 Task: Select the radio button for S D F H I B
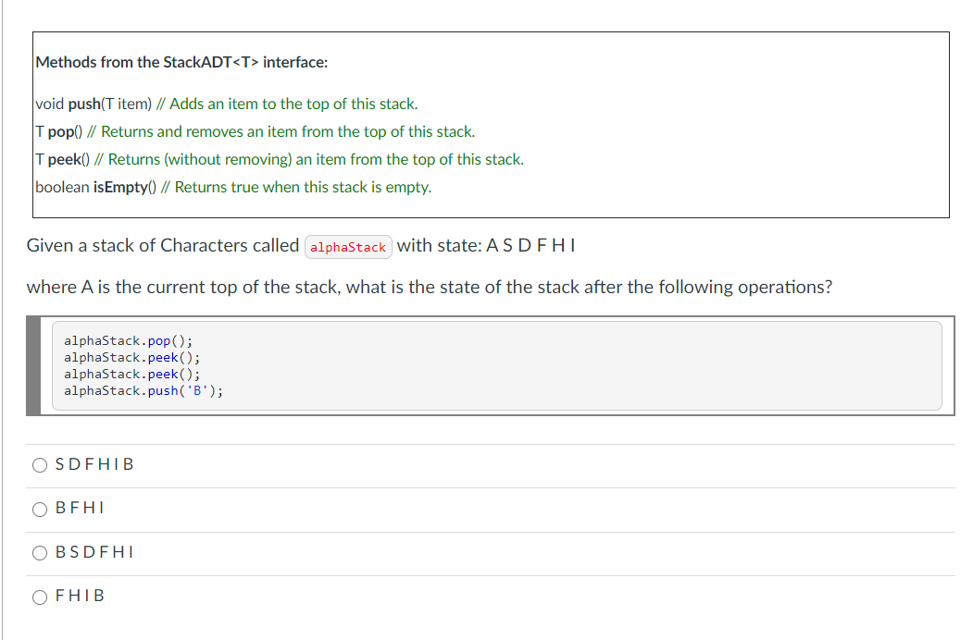[x=40, y=465]
